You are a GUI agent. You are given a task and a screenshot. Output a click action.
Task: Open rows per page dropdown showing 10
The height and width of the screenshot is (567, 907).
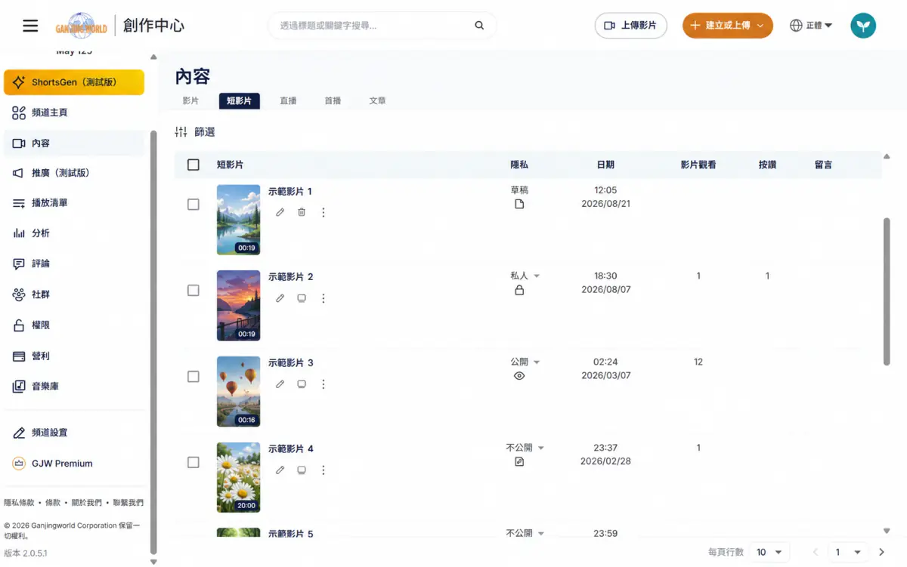(x=771, y=552)
